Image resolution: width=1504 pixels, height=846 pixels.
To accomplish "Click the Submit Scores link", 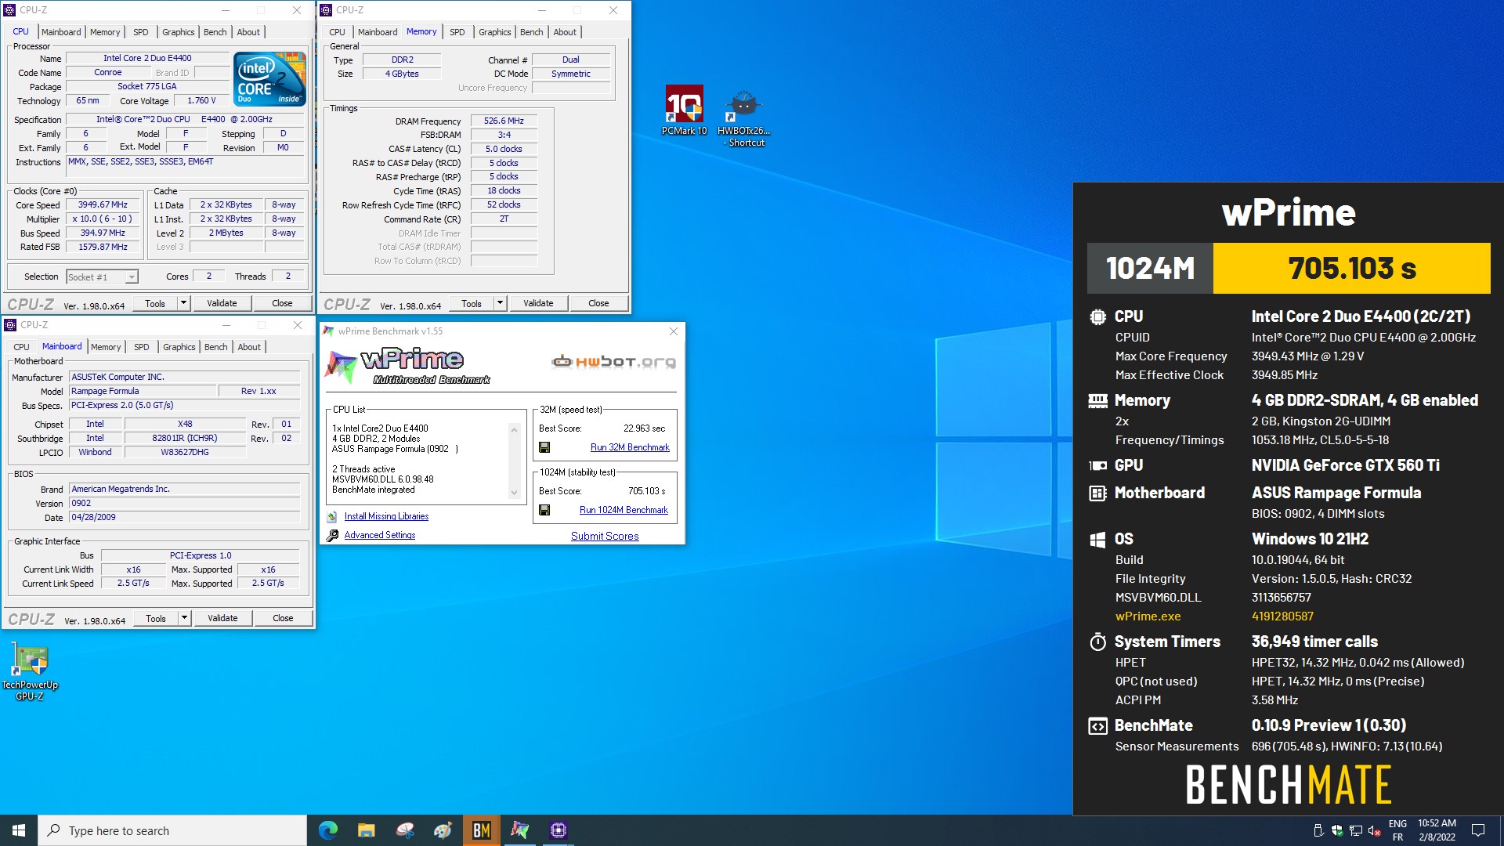I will coord(605,537).
